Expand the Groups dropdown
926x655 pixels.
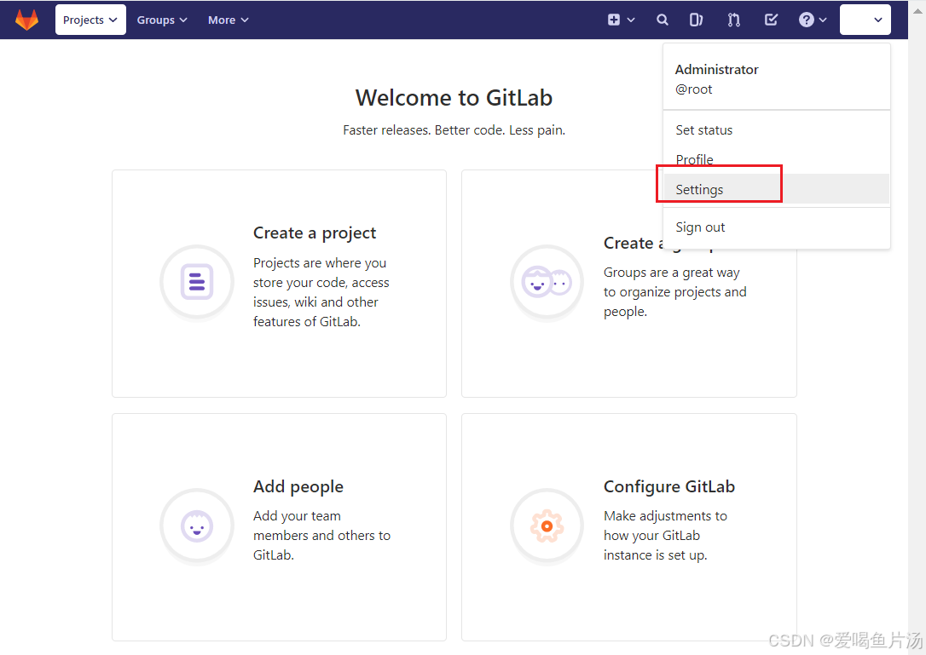click(x=162, y=20)
